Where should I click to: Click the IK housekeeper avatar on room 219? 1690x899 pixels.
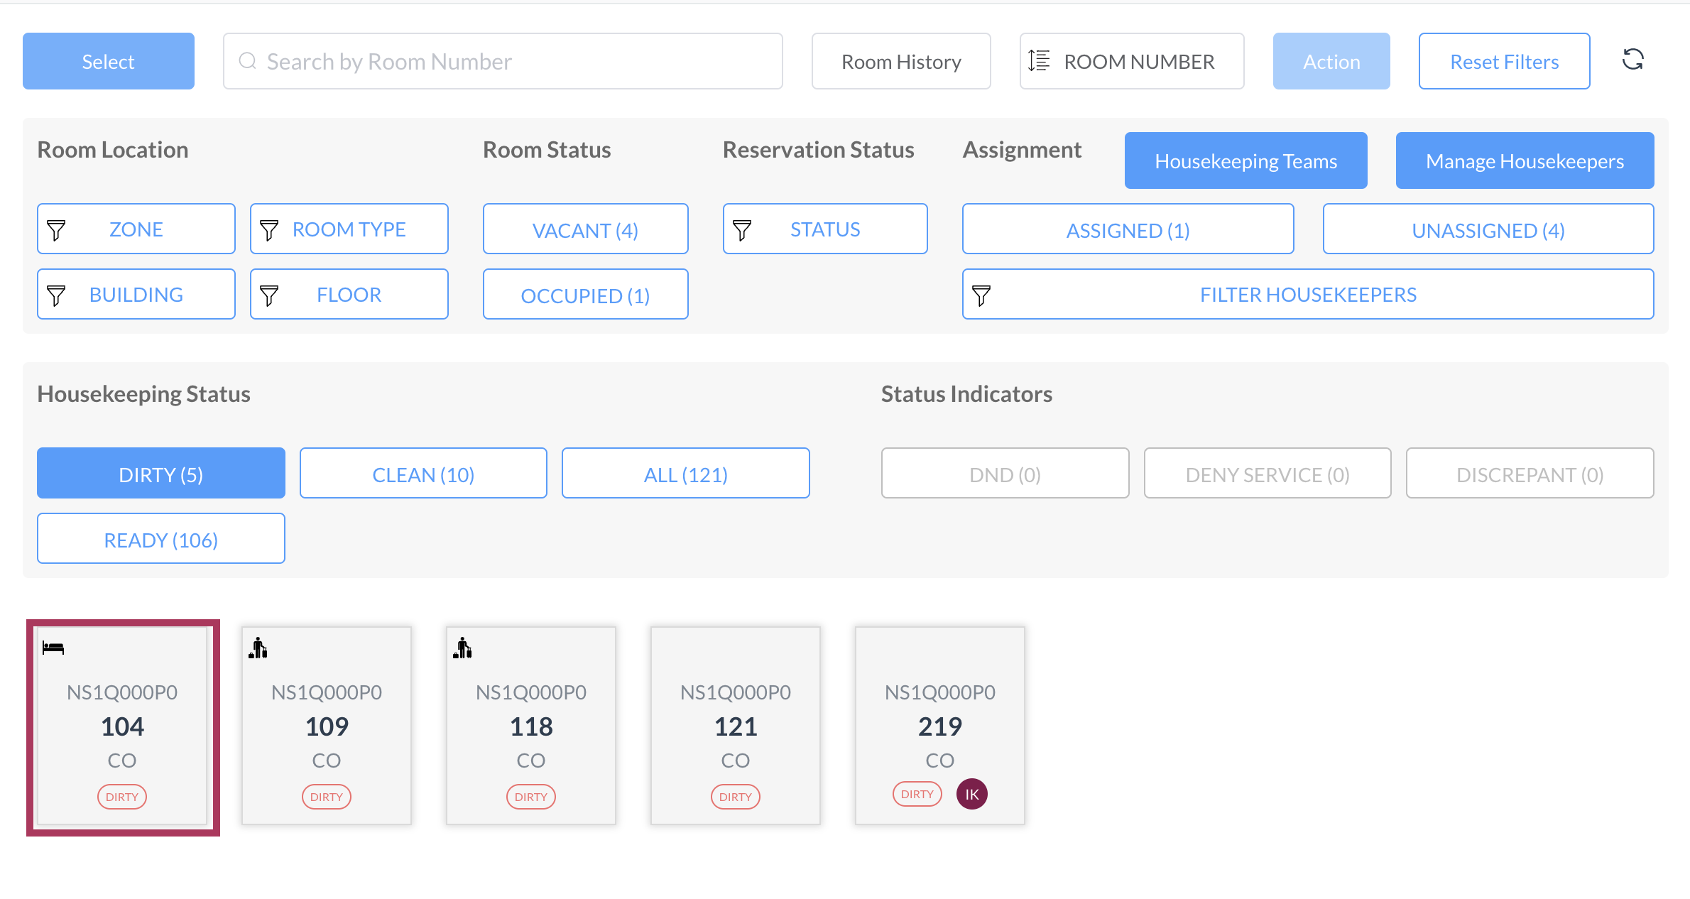[971, 794]
